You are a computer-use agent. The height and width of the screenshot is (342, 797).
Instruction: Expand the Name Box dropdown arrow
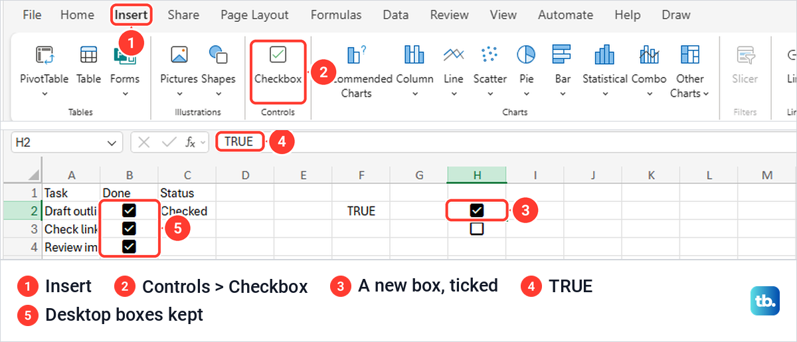click(112, 142)
